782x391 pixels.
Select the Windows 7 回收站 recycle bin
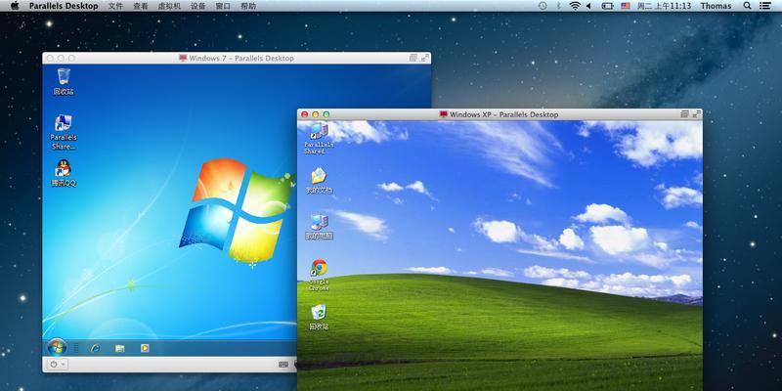(64, 82)
